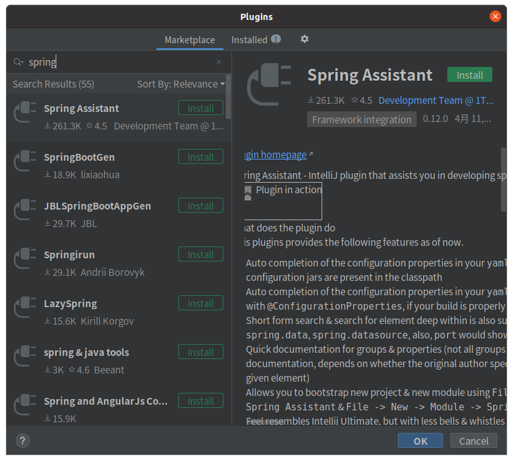Install the spring & java tools plugin
513x461 pixels.
point(201,352)
